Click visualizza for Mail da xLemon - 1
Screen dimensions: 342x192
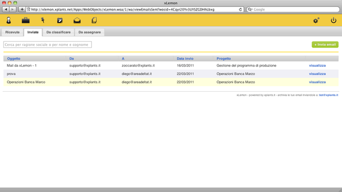tap(317, 66)
